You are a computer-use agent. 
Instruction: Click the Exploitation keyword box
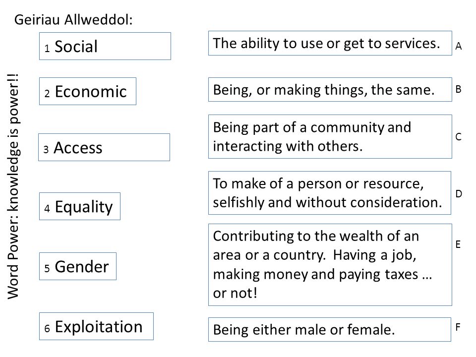coord(96,326)
